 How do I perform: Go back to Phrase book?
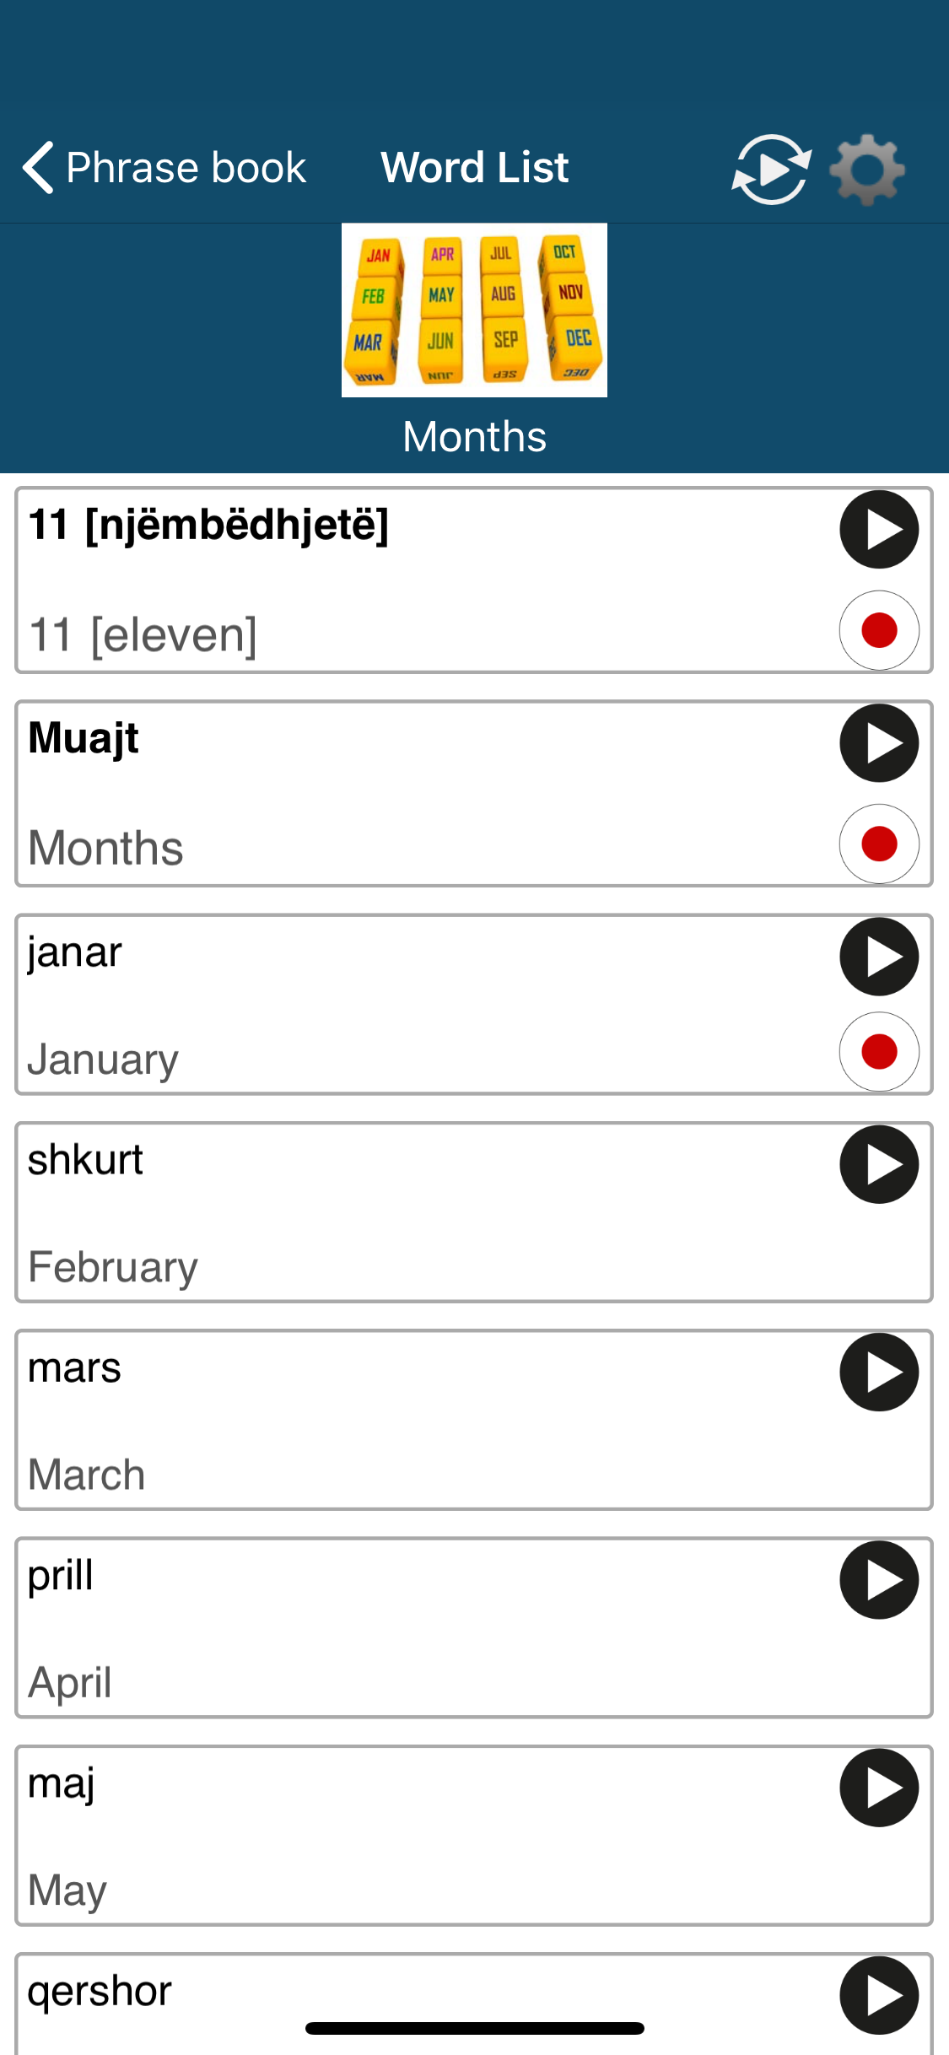click(164, 167)
